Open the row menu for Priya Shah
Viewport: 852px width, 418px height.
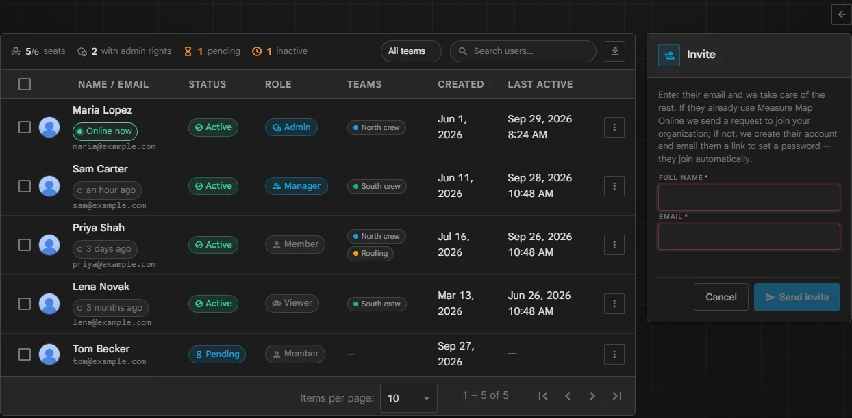click(x=614, y=245)
